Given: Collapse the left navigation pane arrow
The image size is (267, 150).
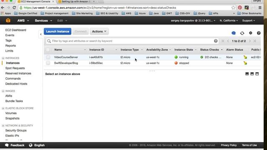Looking at the screenshot, I should click(x=41, y=34).
